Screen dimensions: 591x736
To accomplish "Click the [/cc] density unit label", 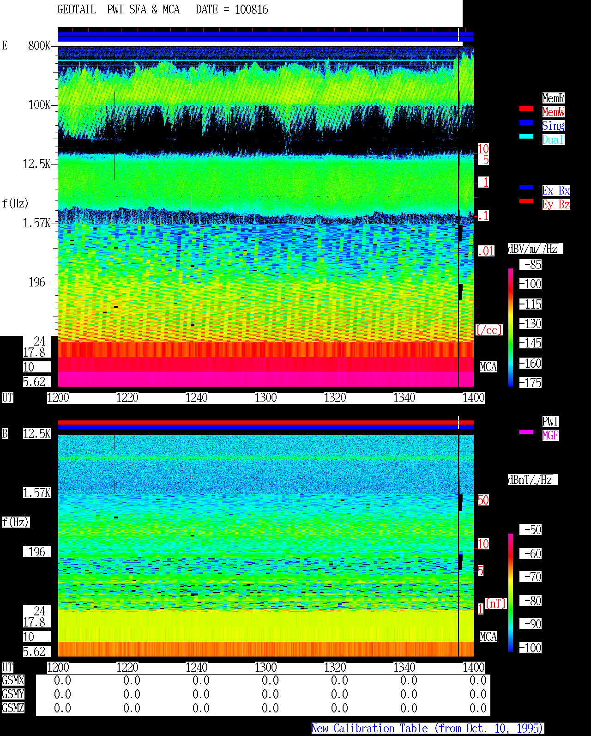I will pyautogui.click(x=489, y=330).
